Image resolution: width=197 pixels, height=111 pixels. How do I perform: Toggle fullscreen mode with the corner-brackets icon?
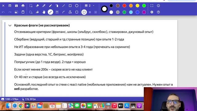point(152,6)
